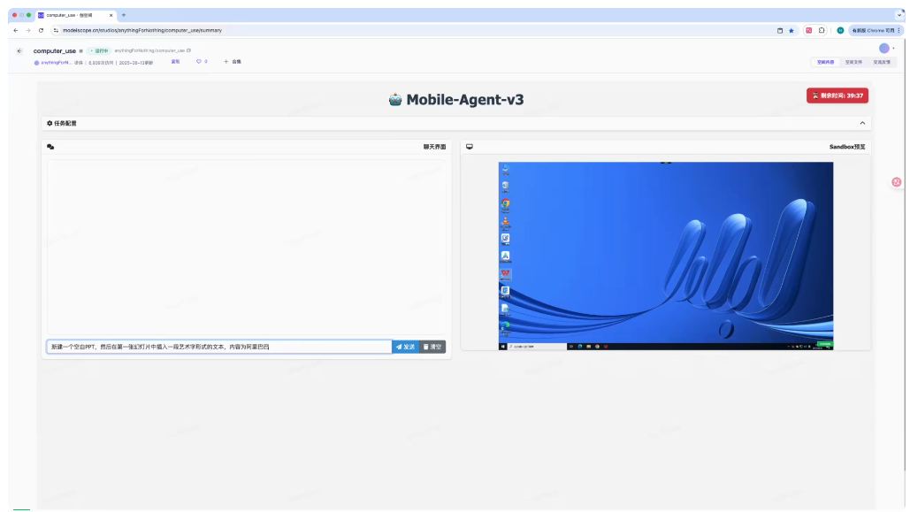The height and width of the screenshot is (512, 910).
Task: Open VLC media player icon on sandbox desktop
Action: pyautogui.click(x=506, y=222)
